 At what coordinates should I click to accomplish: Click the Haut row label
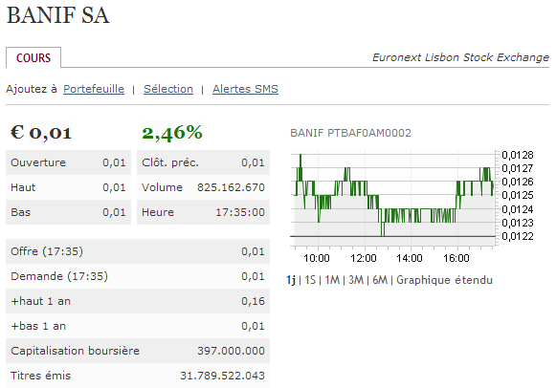click(23, 187)
